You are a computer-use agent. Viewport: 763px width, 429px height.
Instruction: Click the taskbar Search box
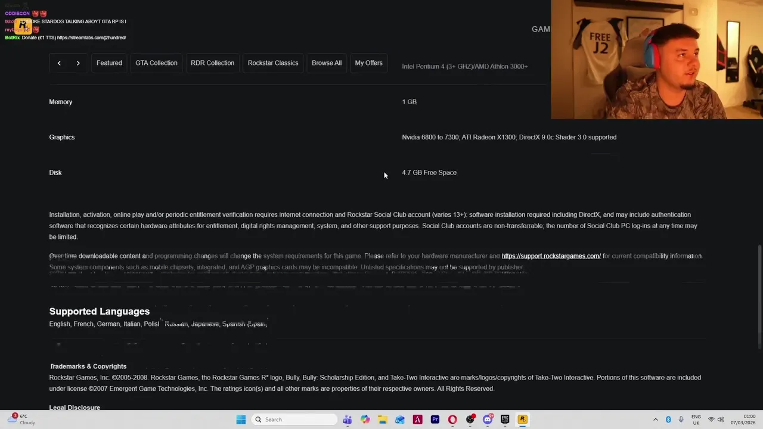pos(294,419)
